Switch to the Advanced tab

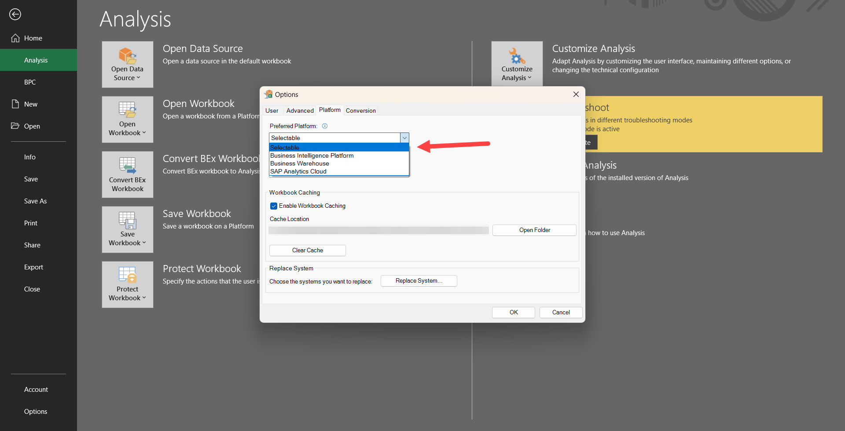(300, 111)
